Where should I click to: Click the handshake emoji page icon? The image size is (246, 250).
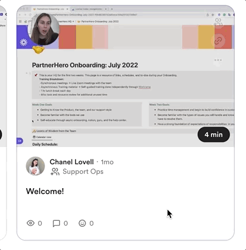click(38, 49)
